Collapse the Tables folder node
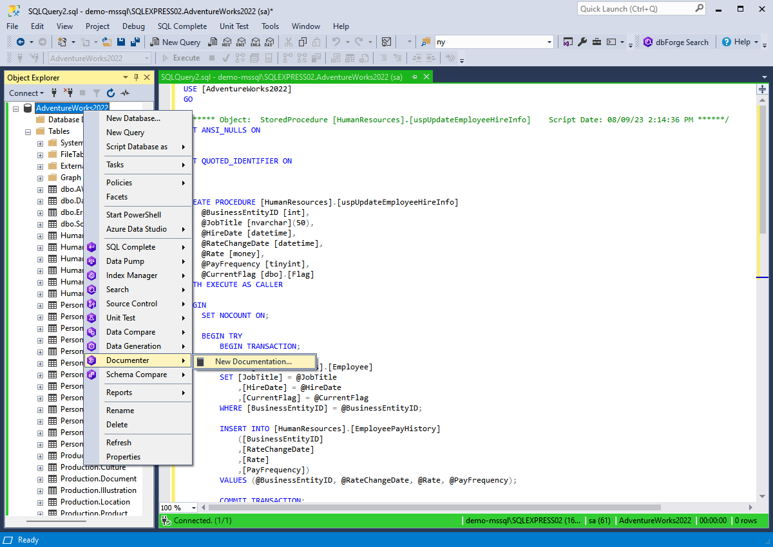This screenshot has width=773, height=547. coord(28,131)
